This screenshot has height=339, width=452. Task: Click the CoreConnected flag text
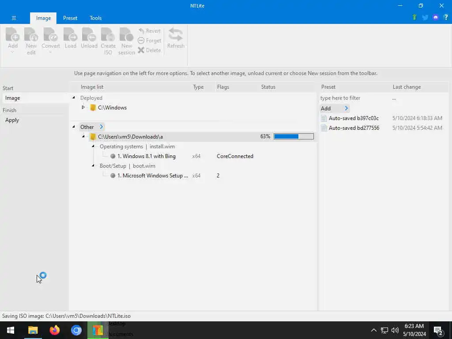(x=235, y=156)
